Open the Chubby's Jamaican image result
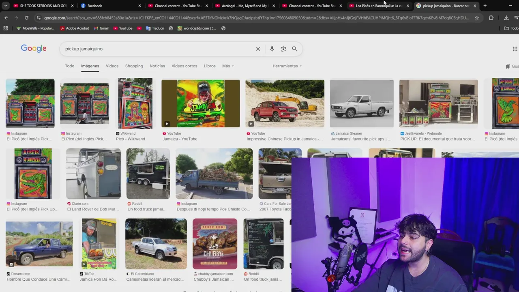Image resolution: width=519 pixels, height=292 pixels. click(x=215, y=244)
